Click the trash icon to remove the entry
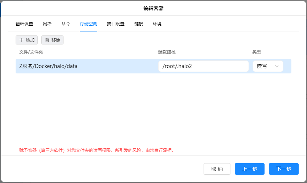Viewport: 307px width, 183px height. [x=47, y=40]
